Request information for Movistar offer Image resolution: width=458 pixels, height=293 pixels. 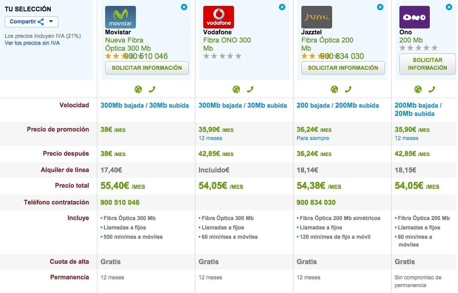tap(147, 68)
